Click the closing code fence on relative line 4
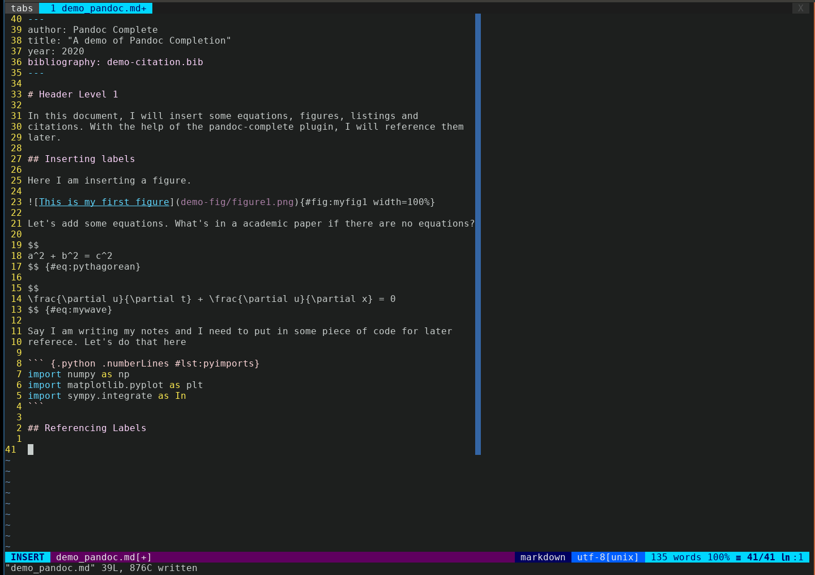This screenshot has width=815, height=575. 36,406
